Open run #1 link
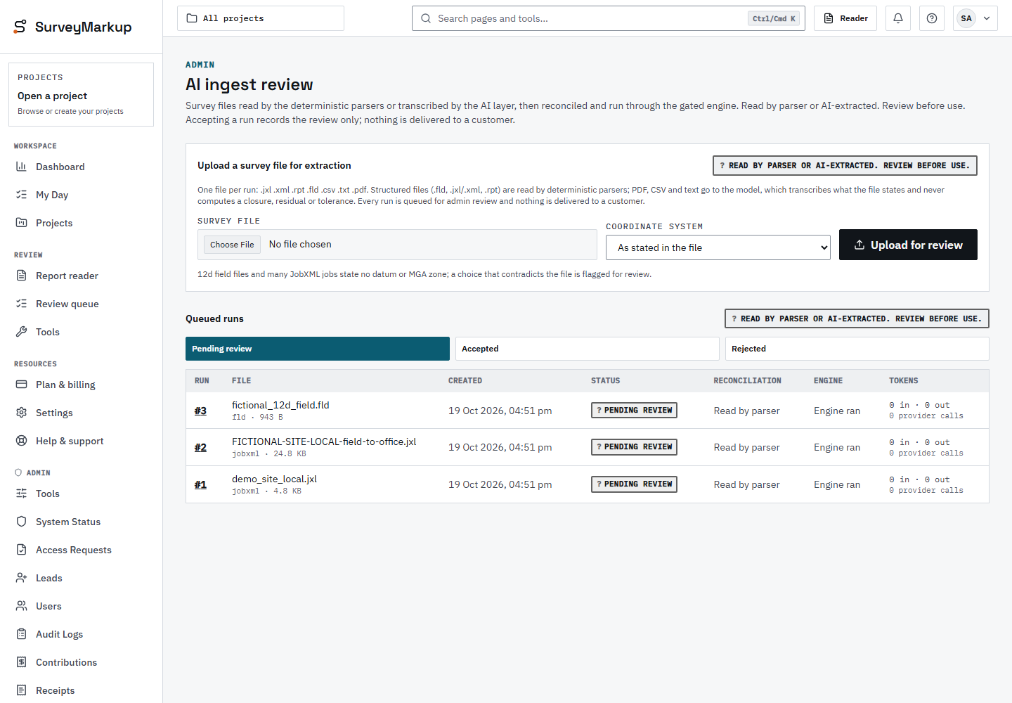 click(200, 484)
